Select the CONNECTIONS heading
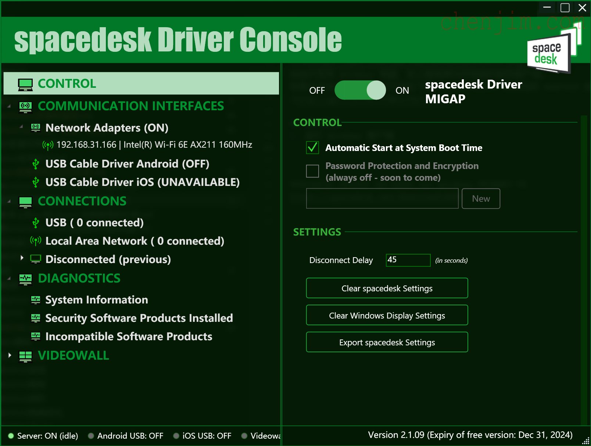This screenshot has width=591, height=446. [82, 201]
